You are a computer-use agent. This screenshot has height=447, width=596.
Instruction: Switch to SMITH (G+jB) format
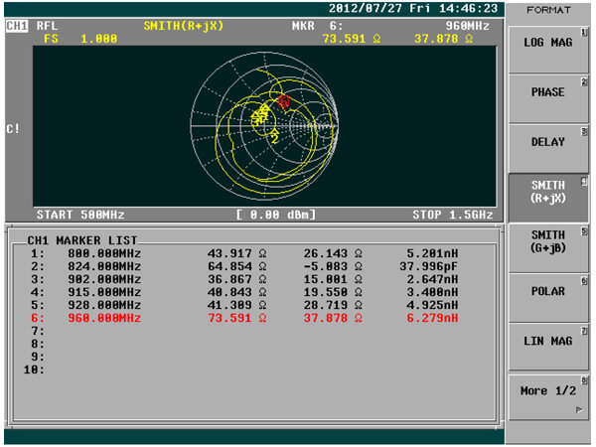point(547,247)
